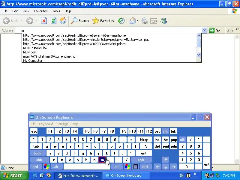This screenshot has height=180, width=240.
Task: Select My Computer autocomplete suggestion
Action: 109,61
